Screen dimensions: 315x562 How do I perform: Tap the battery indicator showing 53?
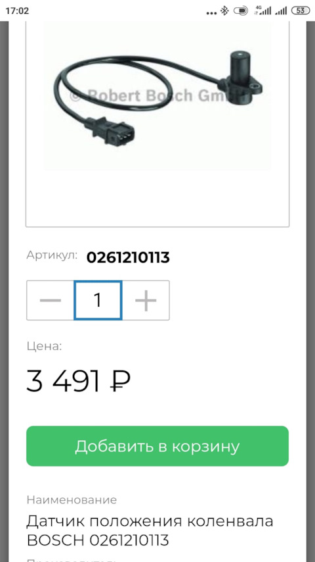point(301,11)
